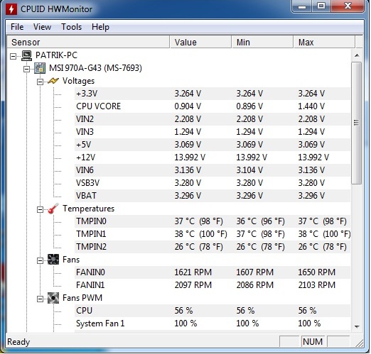The height and width of the screenshot is (354, 371).
Task: Select the FANIN1 fan row
Action: pyautogui.click(x=213, y=285)
